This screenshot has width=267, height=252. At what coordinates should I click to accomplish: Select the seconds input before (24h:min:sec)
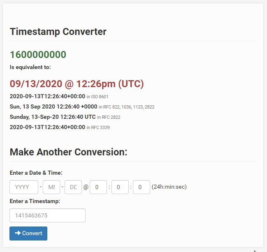click(142, 187)
